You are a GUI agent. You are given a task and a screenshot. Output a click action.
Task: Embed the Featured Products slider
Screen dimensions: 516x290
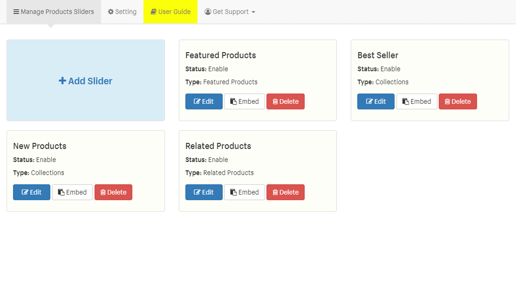(244, 101)
